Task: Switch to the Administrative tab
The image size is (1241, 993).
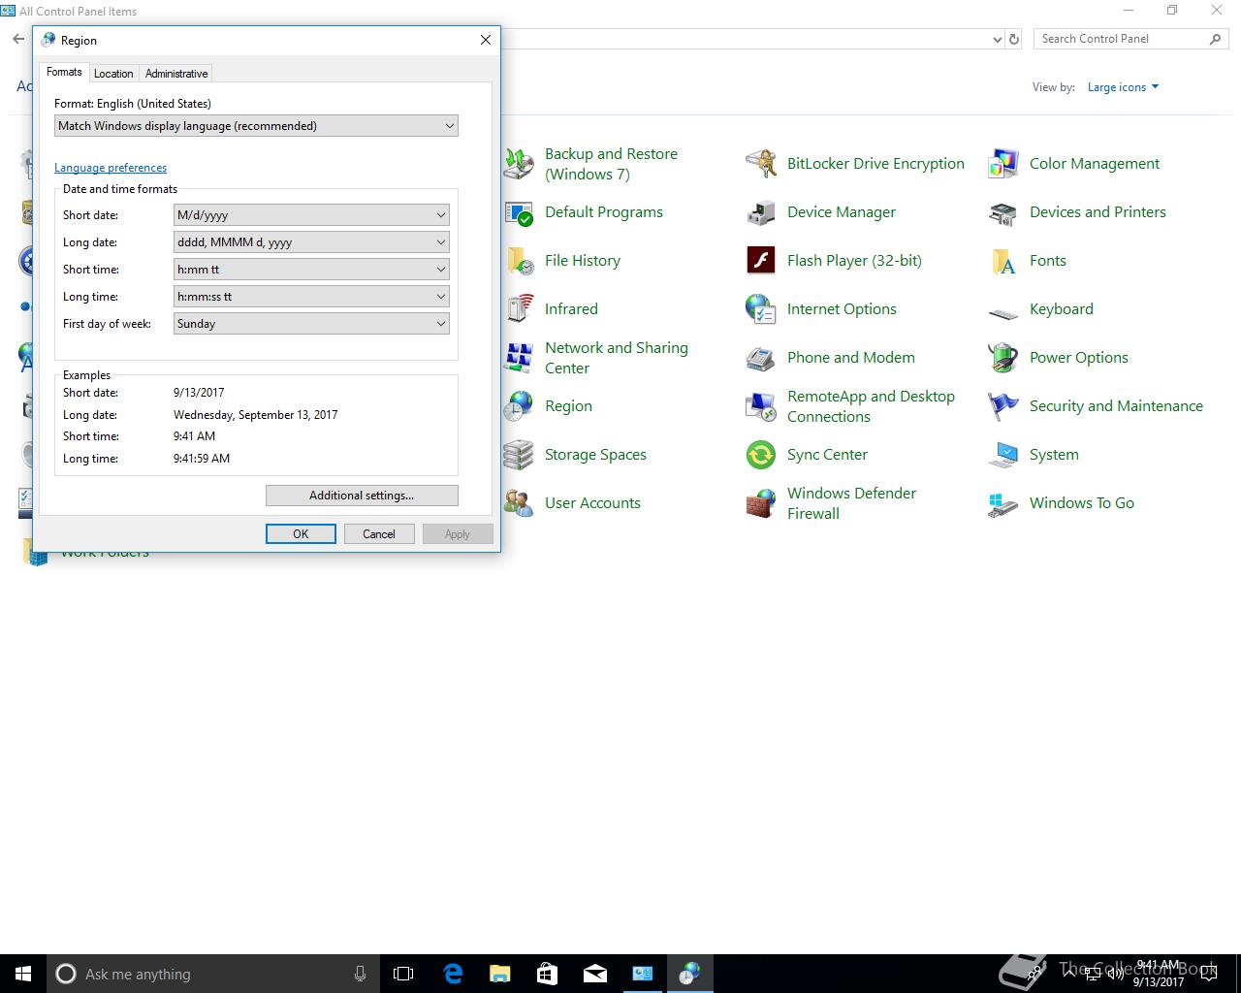Action: pyautogui.click(x=176, y=74)
